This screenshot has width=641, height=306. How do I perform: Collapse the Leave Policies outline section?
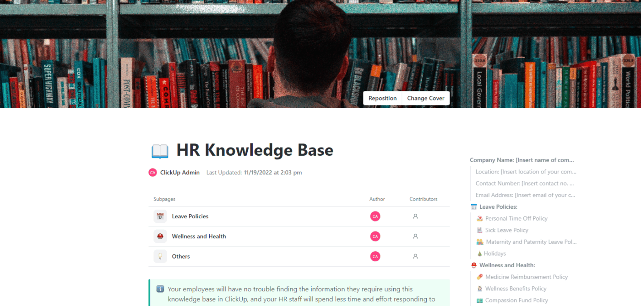(473, 206)
